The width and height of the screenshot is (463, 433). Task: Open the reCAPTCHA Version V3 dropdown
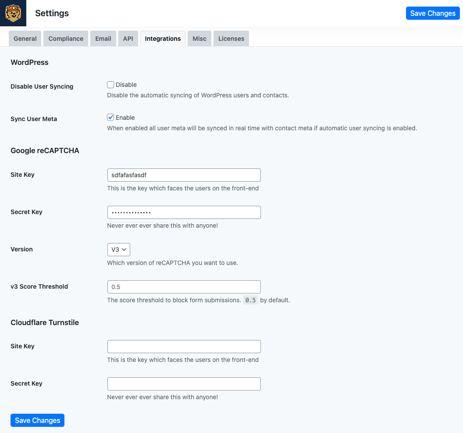(x=119, y=250)
